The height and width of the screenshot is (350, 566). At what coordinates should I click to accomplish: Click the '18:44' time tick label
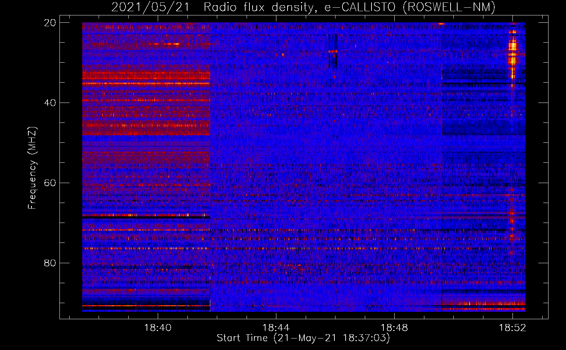click(x=276, y=328)
